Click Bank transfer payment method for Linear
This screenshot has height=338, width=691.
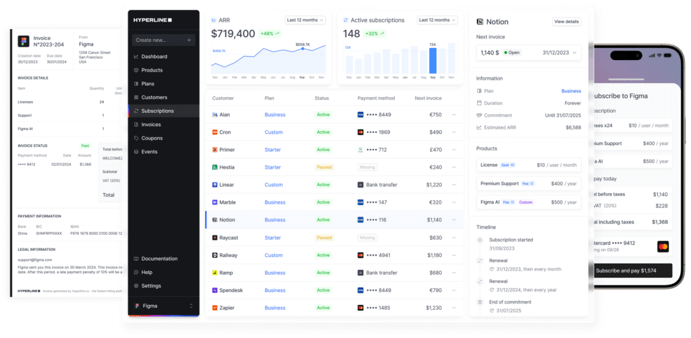coord(377,185)
